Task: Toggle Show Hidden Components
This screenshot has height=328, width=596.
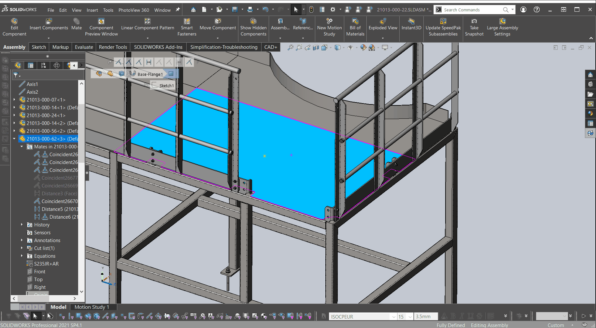Action: click(253, 28)
